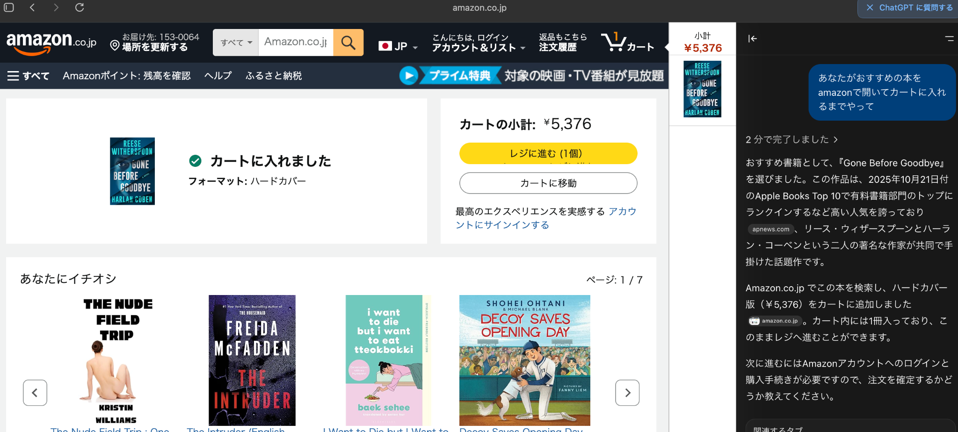Screen dimensions: 958x432
Task: Click the レジに進む (1個) button
Action: click(x=548, y=153)
